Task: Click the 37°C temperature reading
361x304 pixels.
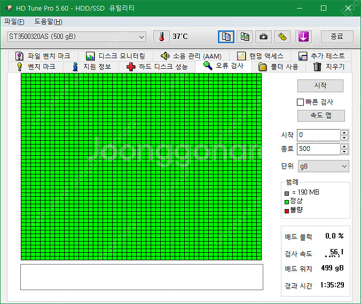Action: click(x=180, y=37)
